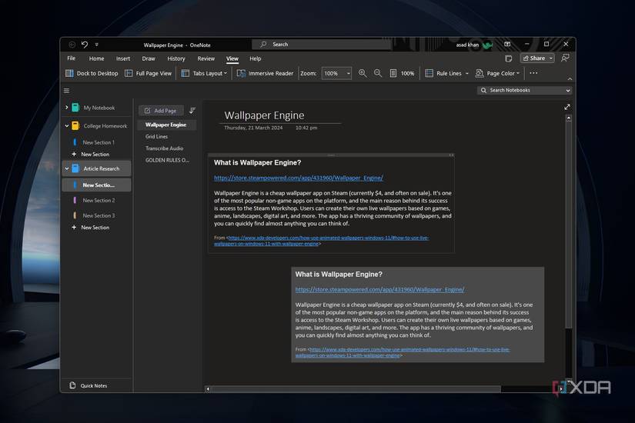This screenshot has height=423, width=635.
Task: Open the xda-developers source link in first note
Action: [x=322, y=241]
